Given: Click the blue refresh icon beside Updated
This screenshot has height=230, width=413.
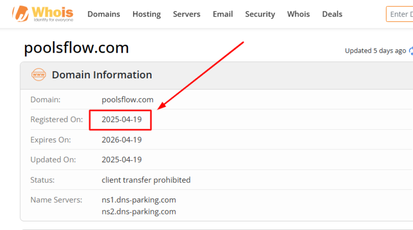Looking at the screenshot, I should (411, 51).
